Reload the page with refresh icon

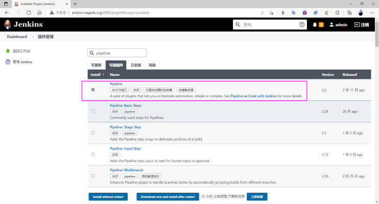pyautogui.click(x=29, y=13)
